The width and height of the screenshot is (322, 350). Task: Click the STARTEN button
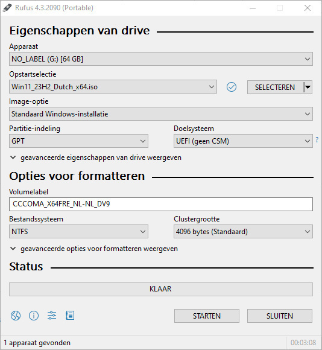coord(207,316)
